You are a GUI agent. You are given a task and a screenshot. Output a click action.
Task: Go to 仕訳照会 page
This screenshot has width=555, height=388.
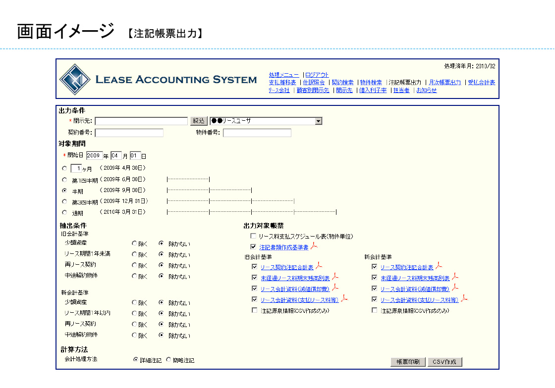[314, 82]
